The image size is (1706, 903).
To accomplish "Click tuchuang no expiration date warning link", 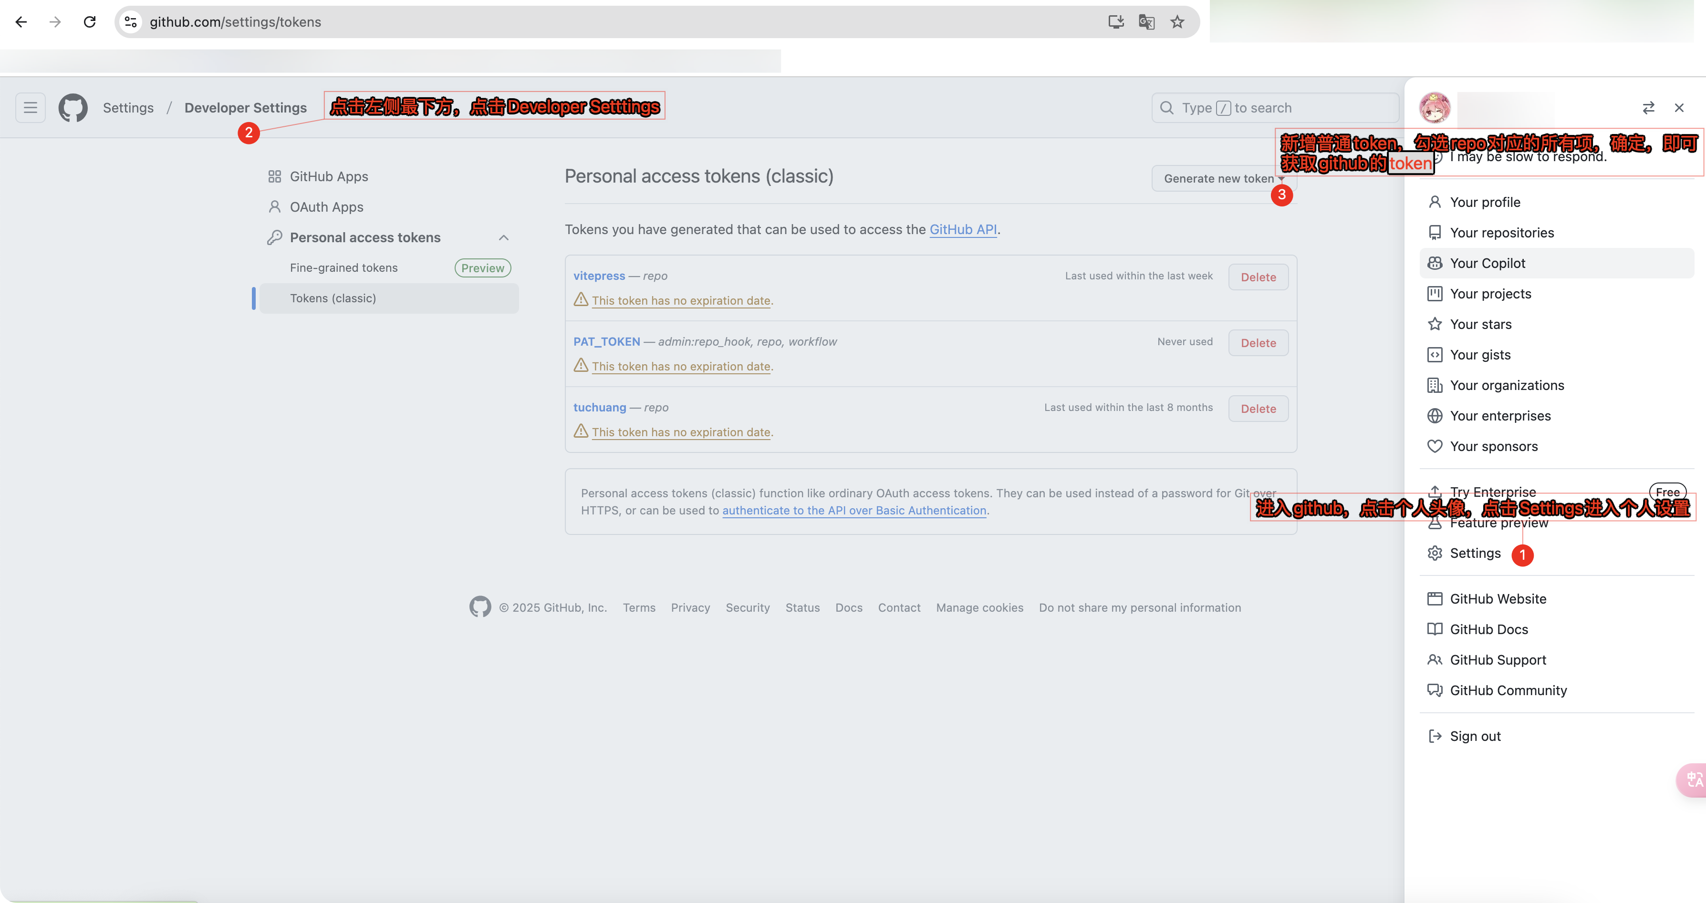I will [681, 431].
